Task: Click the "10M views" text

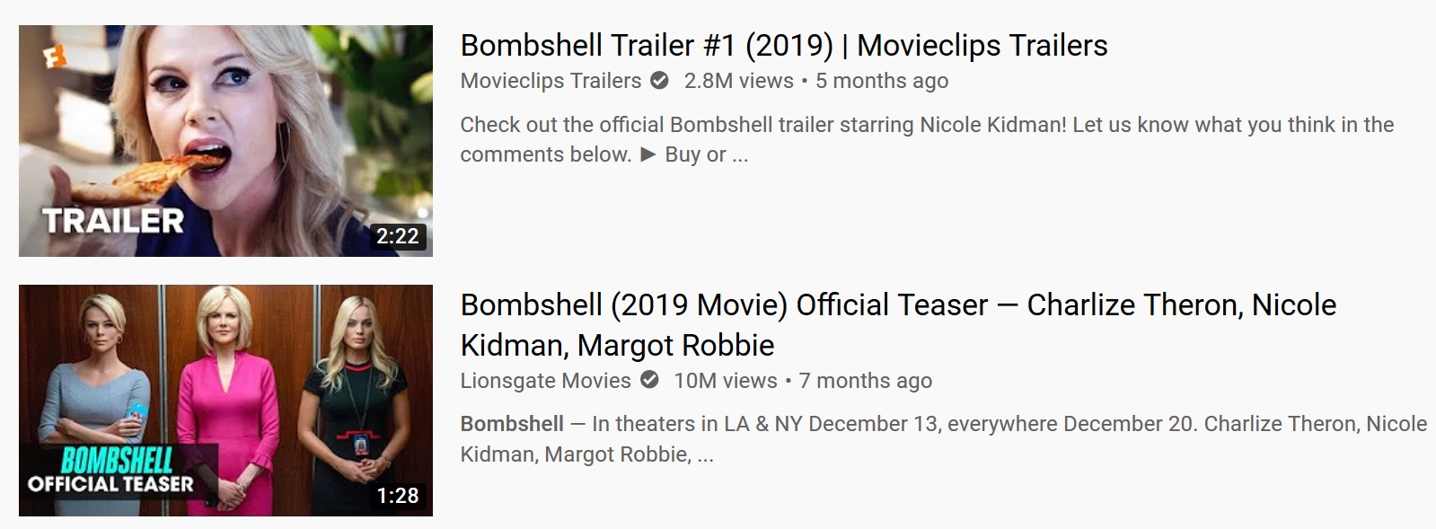Action: click(725, 381)
